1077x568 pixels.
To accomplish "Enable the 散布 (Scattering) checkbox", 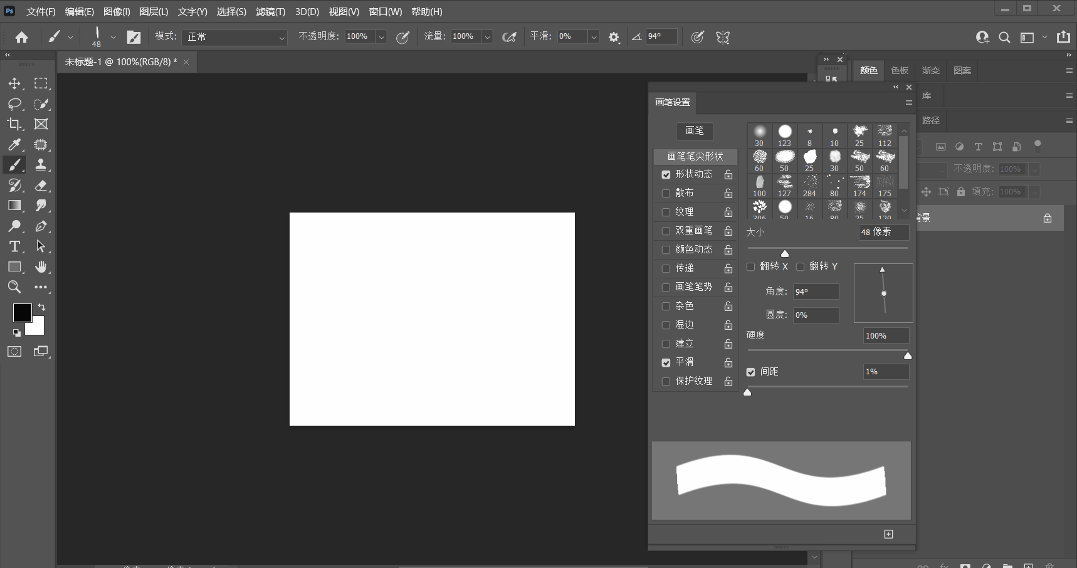I will [x=666, y=193].
